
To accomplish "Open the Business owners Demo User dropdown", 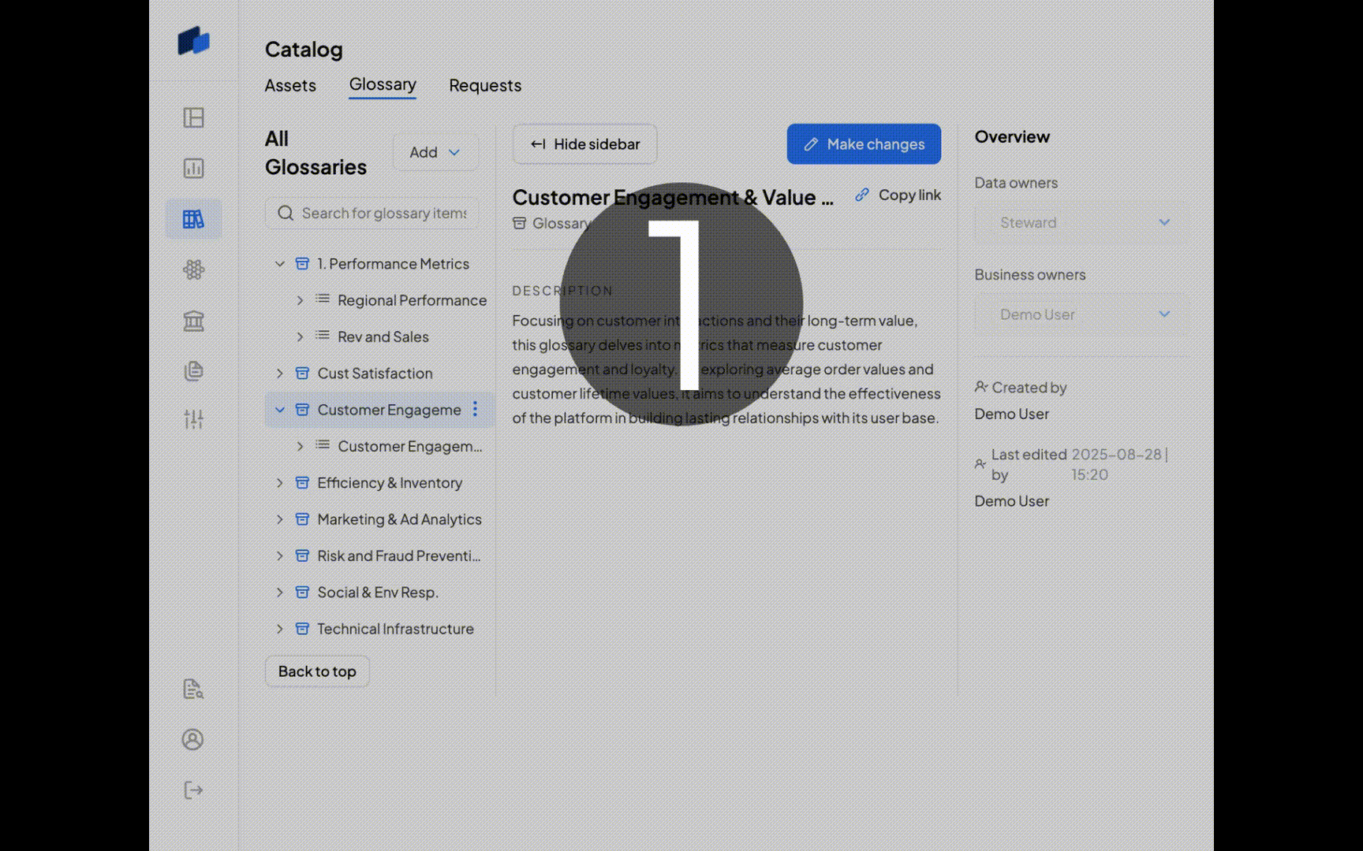I will coord(1081,314).
